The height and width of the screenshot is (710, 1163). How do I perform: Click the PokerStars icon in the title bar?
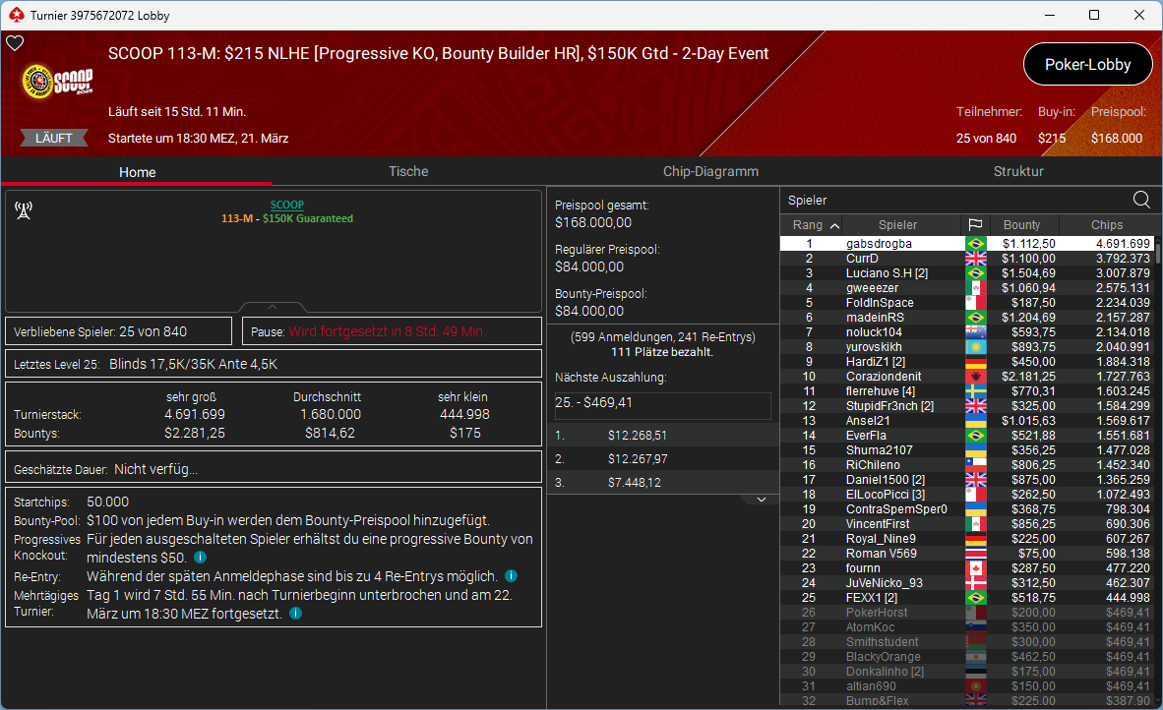[x=14, y=15]
